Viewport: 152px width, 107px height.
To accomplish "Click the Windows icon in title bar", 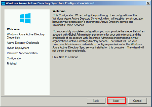I will (3, 3).
